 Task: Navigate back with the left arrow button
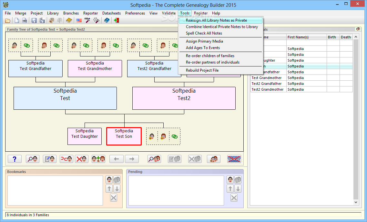116,159
